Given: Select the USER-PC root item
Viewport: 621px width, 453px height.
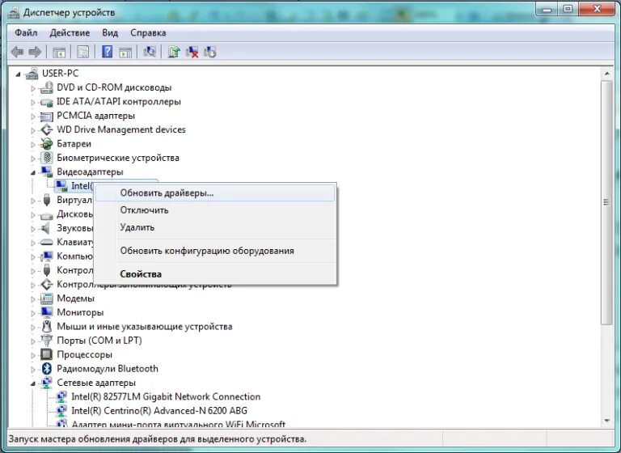Looking at the screenshot, I should [60, 74].
